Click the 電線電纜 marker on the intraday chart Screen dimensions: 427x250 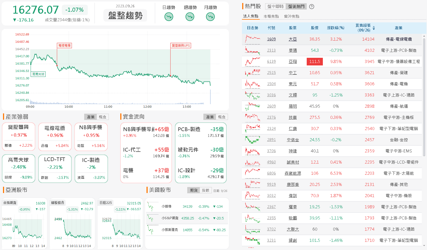pos(65,46)
